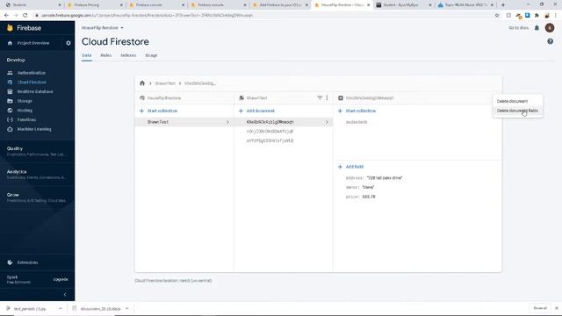
Task: Click the owner field value
Action: pyautogui.click(x=368, y=187)
